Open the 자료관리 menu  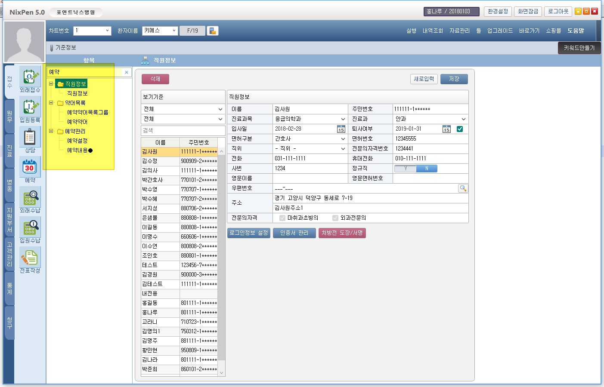coord(459,31)
